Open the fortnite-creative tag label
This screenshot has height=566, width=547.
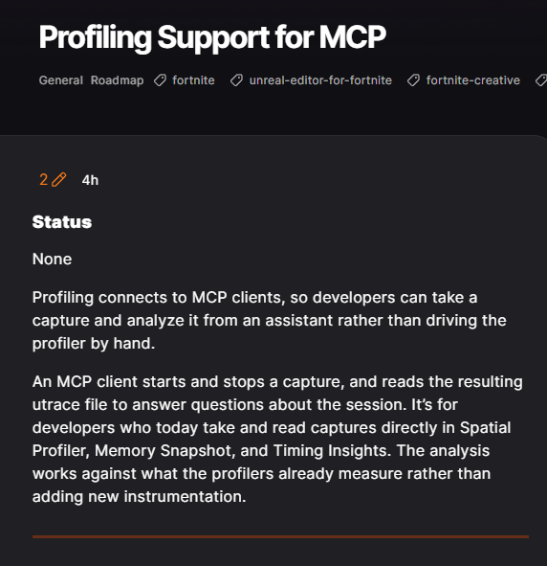(473, 80)
